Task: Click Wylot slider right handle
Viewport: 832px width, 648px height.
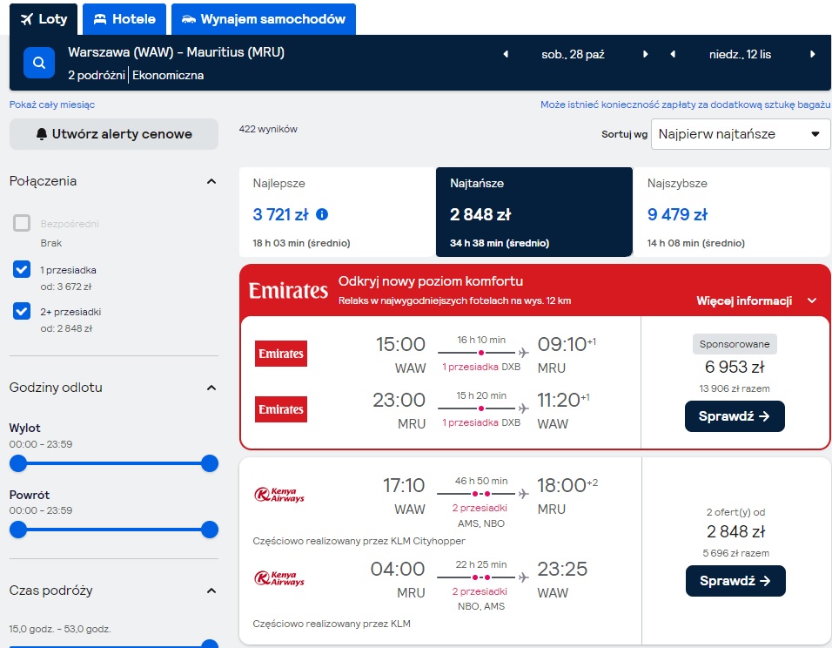Action: [210, 463]
